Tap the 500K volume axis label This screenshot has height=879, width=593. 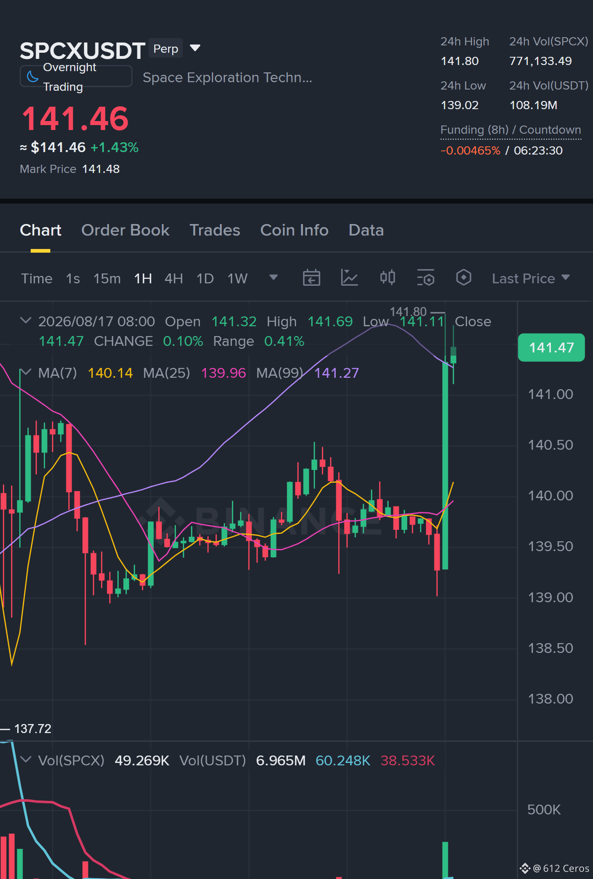[544, 809]
